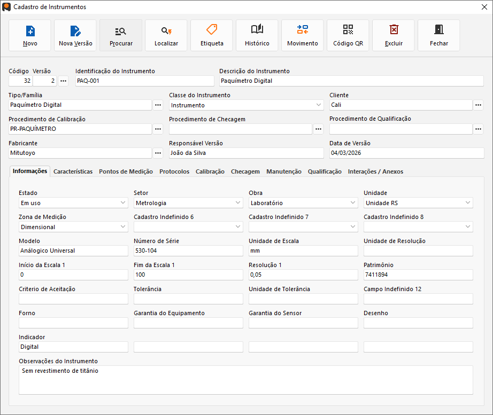The height and width of the screenshot is (415, 493).
Task: Click the Fabricante ellipsis lookup button
Action: (158, 153)
